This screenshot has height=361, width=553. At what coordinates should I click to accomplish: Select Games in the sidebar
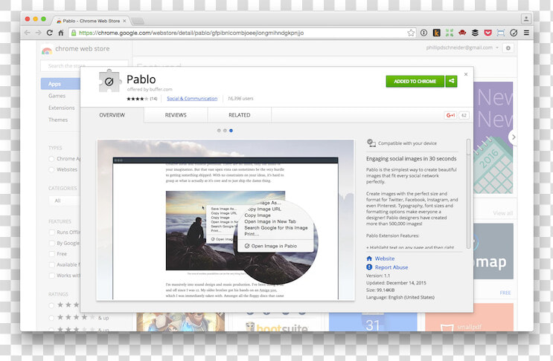[57, 96]
